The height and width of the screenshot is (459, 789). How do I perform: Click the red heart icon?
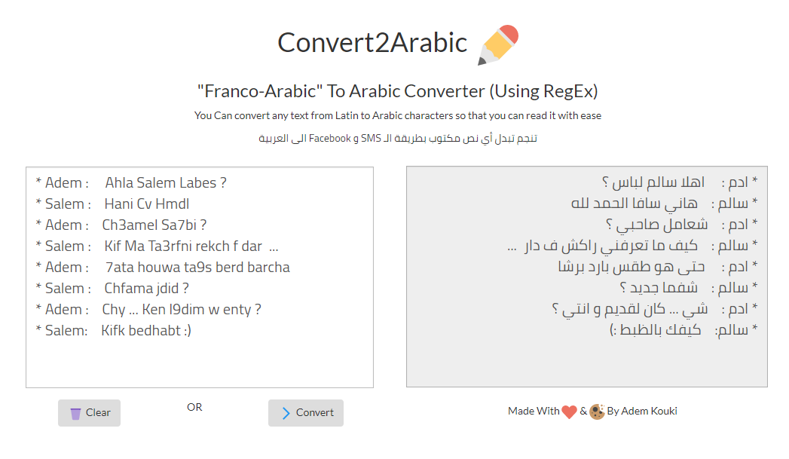tap(569, 412)
